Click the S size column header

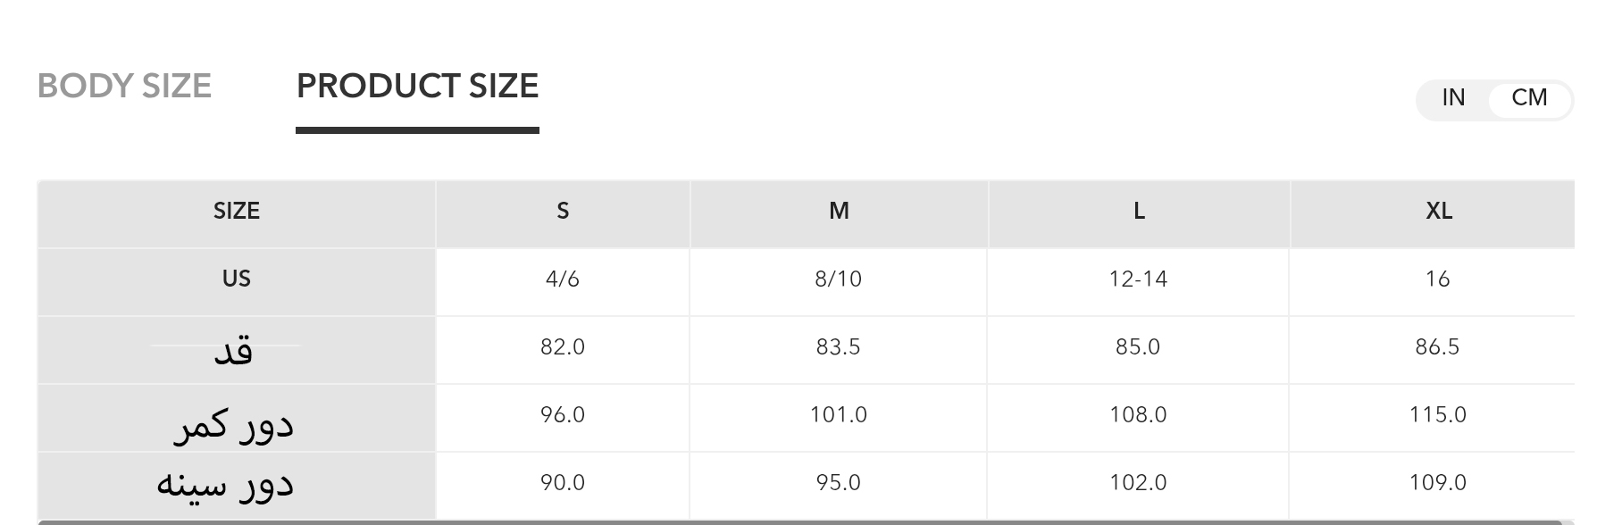563,212
